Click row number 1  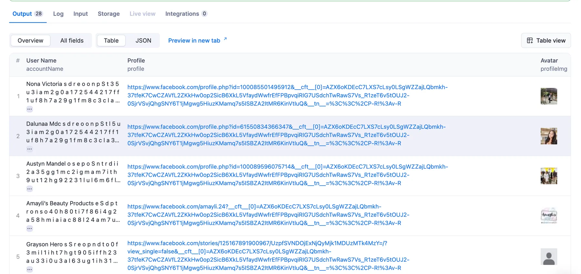pyautogui.click(x=18, y=96)
